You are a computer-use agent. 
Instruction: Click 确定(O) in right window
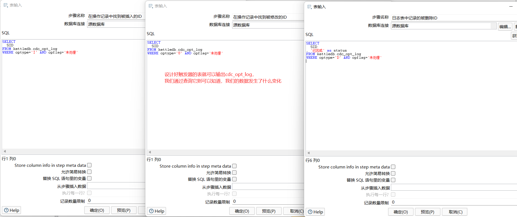(x=401, y=212)
